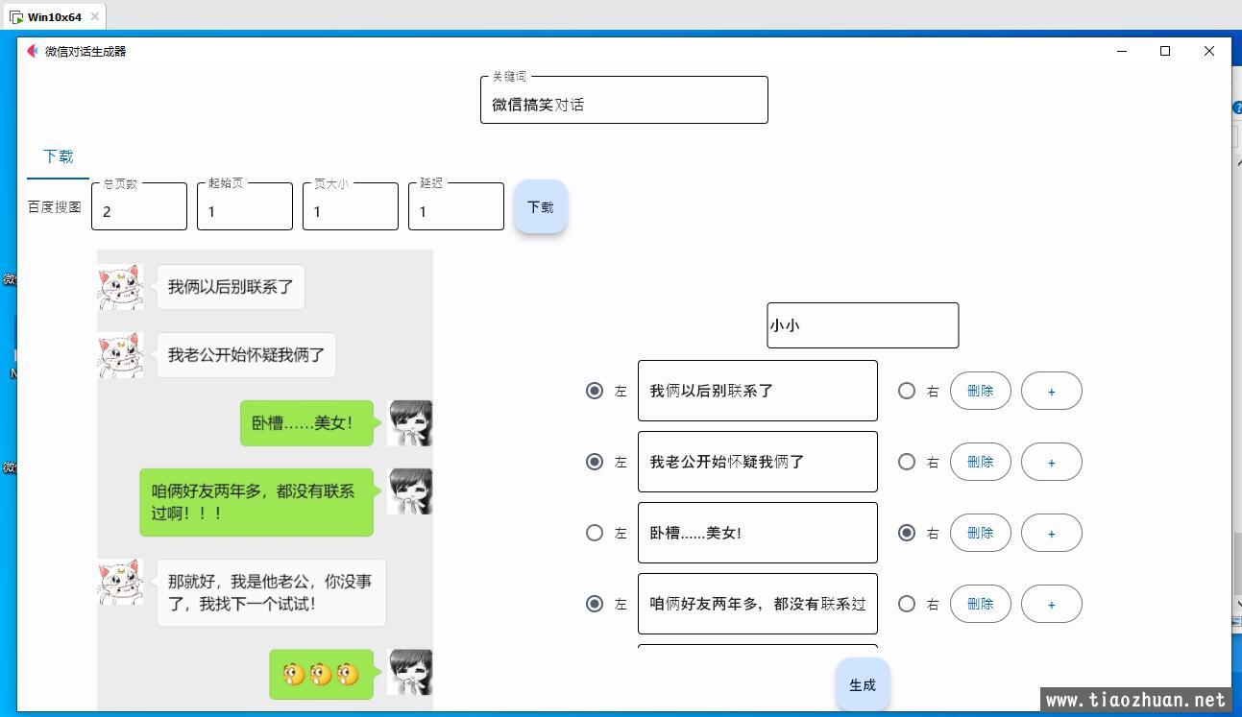
Task: Select 右 radio for 我老公开始怀疑我俩了 row
Action: pos(907,462)
